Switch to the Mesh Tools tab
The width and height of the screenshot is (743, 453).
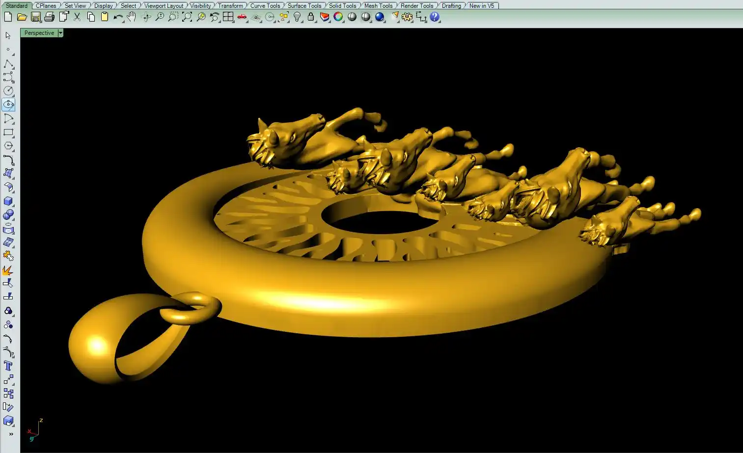tap(378, 6)
